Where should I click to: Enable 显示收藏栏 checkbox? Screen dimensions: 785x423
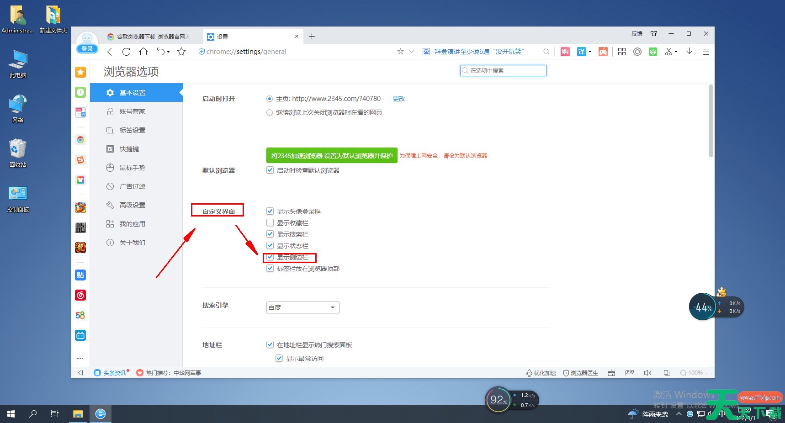pyautogui.click(x=270, y=222)
